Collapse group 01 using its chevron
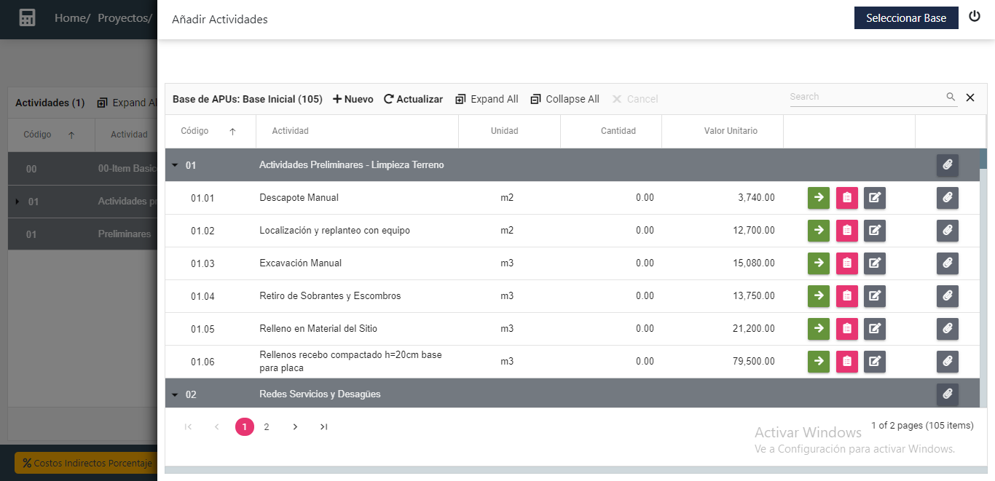995x481 pixels. coord(175,165)
